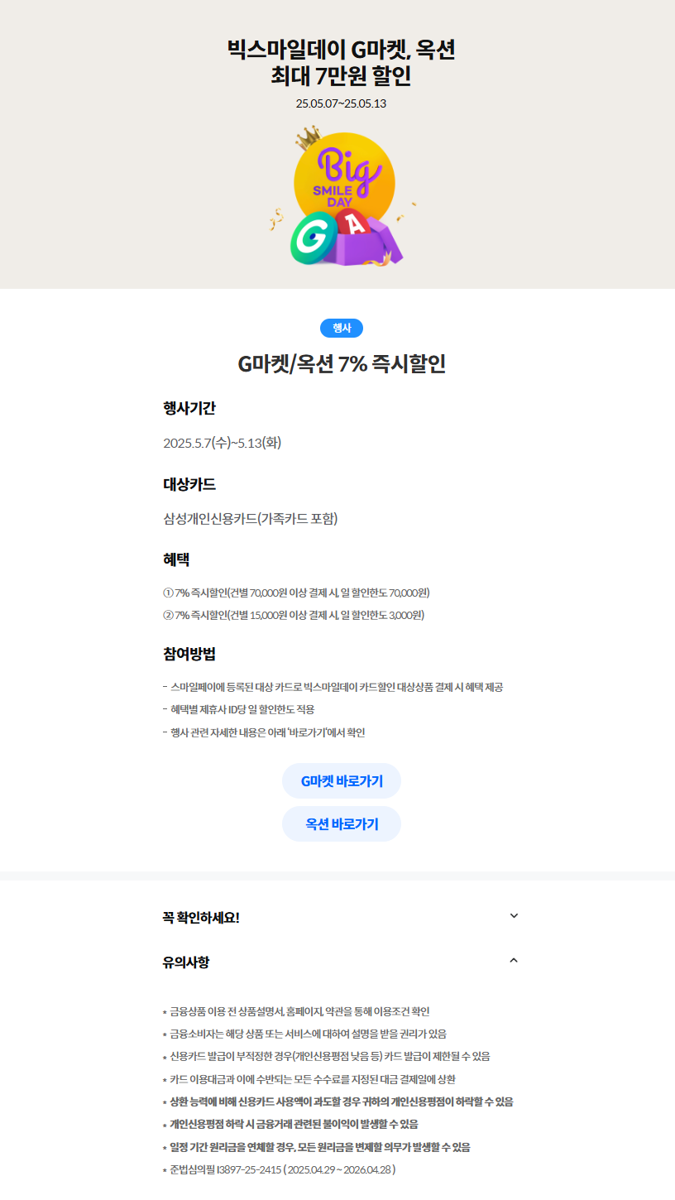This screenshot has height=1200, width=675.
Task: Click the notice starting 금융소비자는 해당 상품
Action: 305,1034
